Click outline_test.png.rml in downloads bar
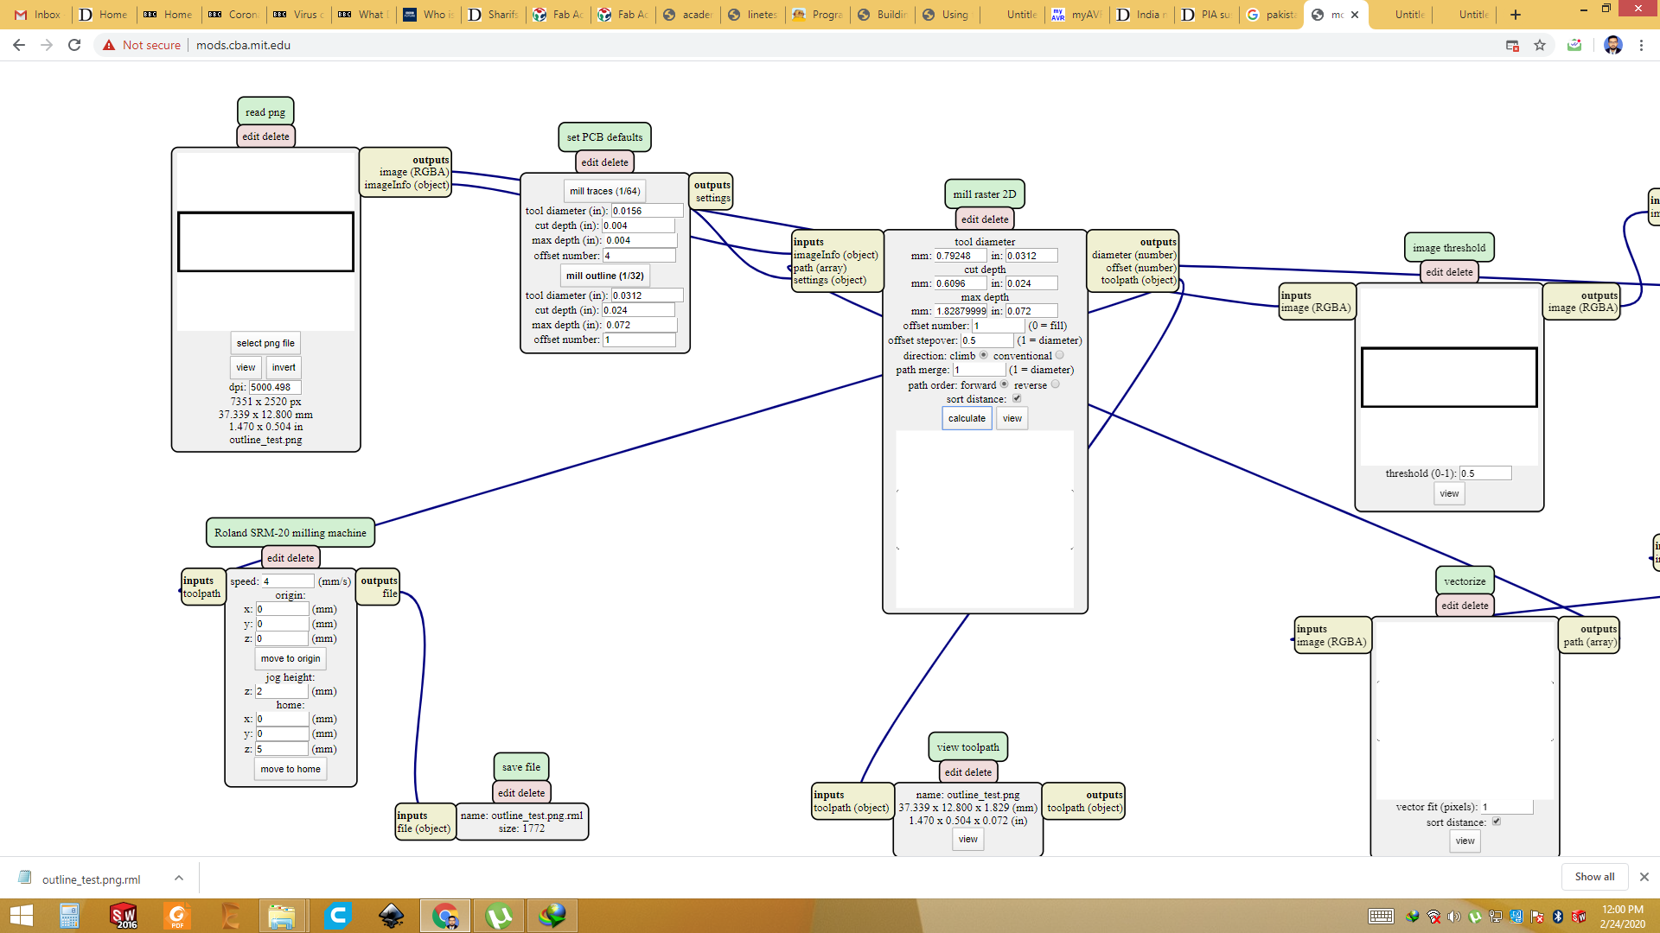 coord(91,879)
